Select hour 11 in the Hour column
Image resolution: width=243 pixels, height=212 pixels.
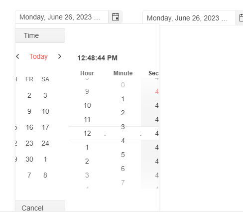pos(87,119)
